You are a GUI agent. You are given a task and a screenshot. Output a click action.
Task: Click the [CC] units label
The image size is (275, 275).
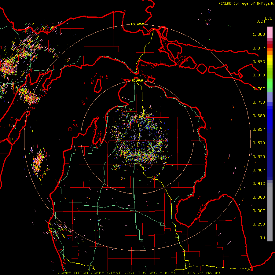pos(261,21)
